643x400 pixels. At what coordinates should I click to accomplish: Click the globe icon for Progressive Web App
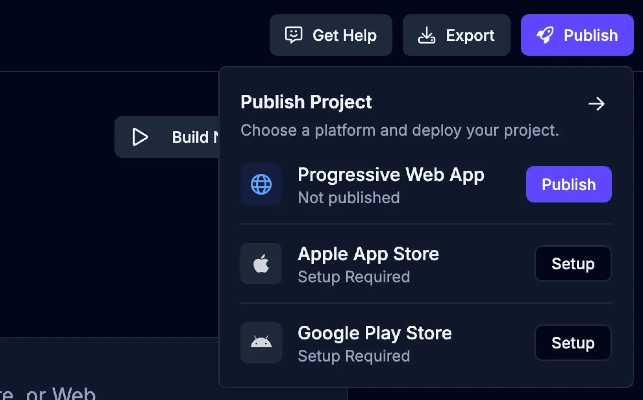point(261,184)
